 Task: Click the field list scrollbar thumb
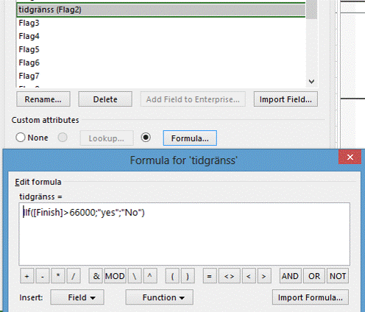click(311, 10)
